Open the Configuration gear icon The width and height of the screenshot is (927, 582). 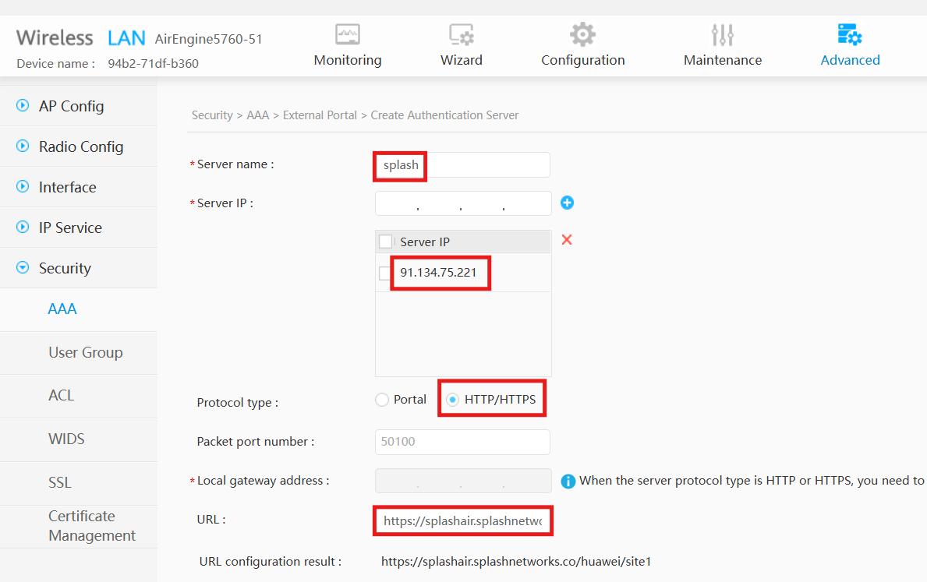coord(582,34)
